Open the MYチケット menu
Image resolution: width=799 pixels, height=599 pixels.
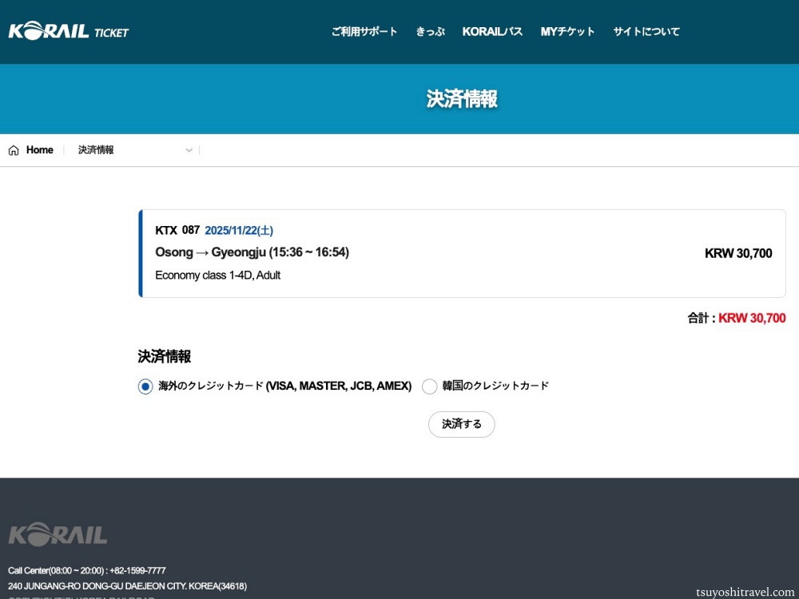tap(567, 32)
